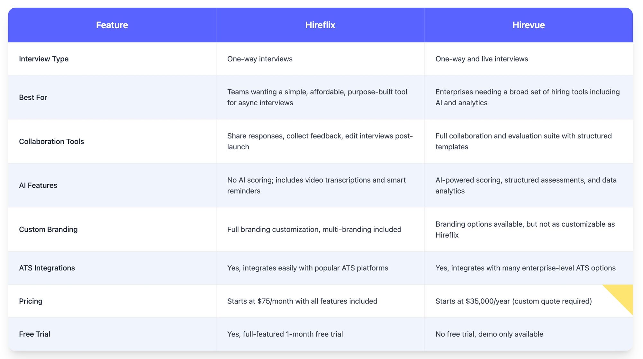Select the Best For row label
The height and width of the screenshot is (359, 643).
point(33,97)
